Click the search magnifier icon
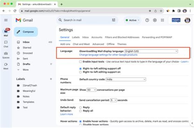194x128 pixels. [x=60, y=20]
